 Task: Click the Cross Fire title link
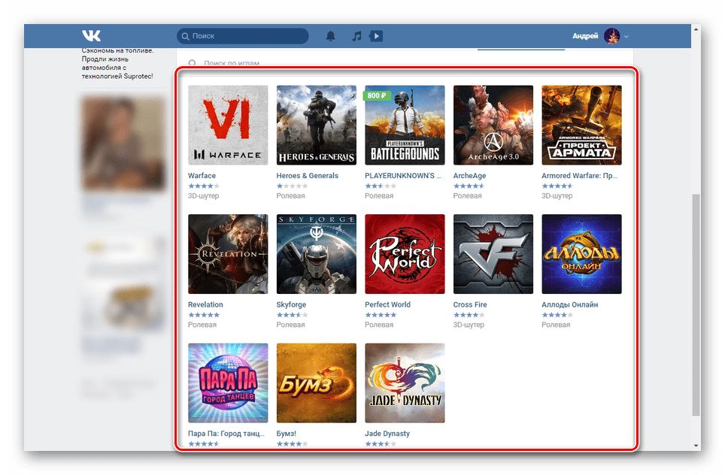click(470, 304)
